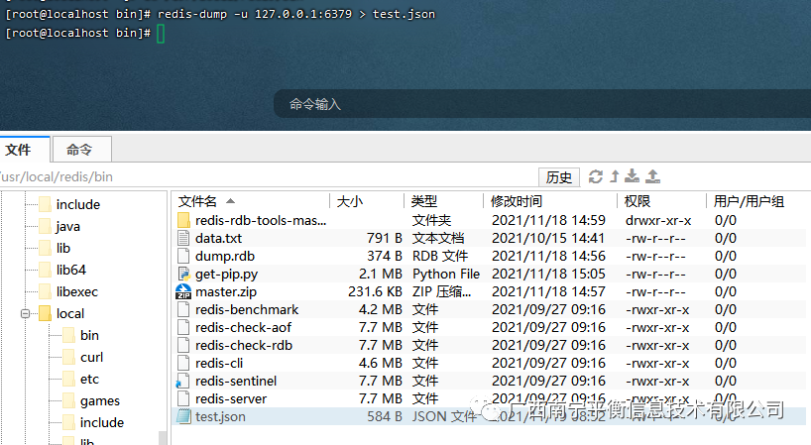Switch to the 文件 tab
The width and height of the screenshot is (811, 445).
click(24, 150)
